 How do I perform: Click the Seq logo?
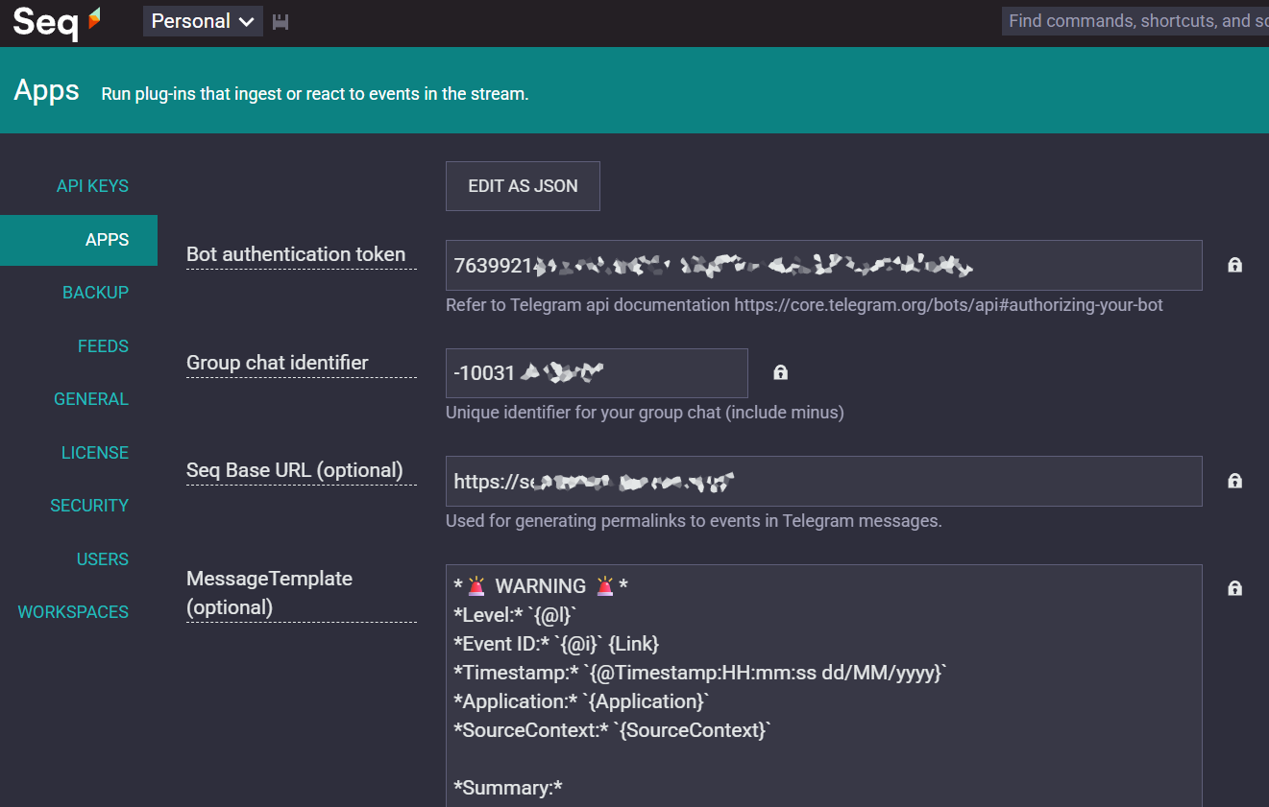pyautogui.click(x=57, y=22)
